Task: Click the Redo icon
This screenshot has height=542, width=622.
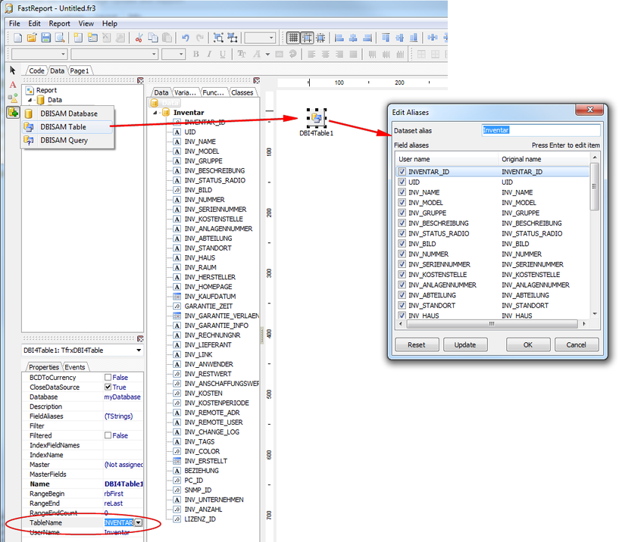Action: click(199, 38)
